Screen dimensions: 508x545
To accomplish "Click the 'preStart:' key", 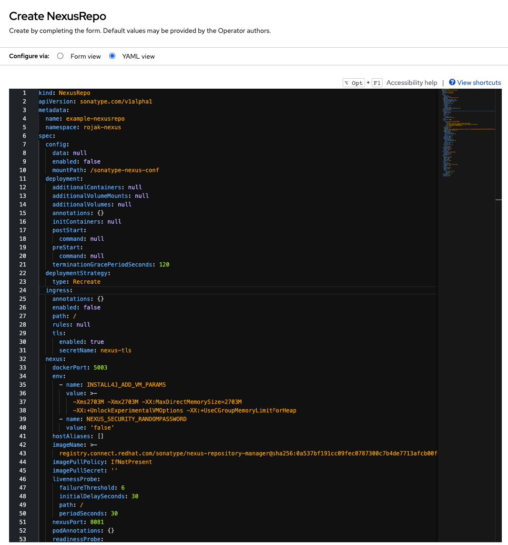I will click(68, 247).
